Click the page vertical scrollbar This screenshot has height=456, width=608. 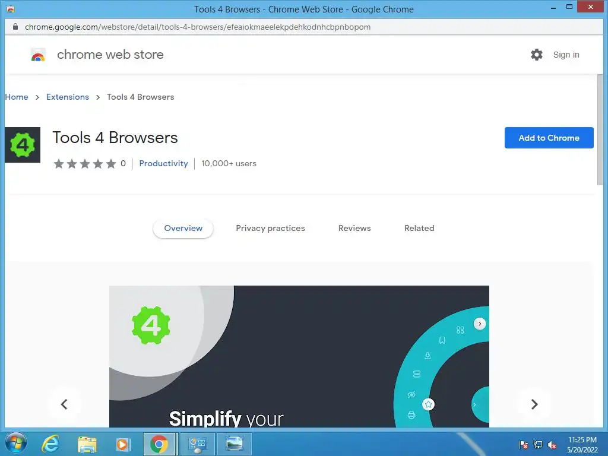(600, 130)
